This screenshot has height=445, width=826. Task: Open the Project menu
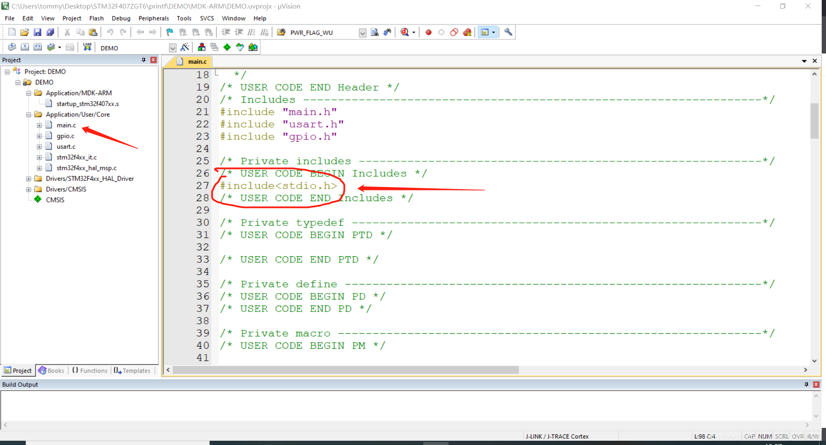tap(71, 18)
